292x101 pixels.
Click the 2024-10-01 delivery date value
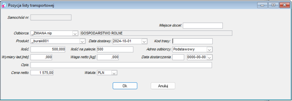coord(122,41)
